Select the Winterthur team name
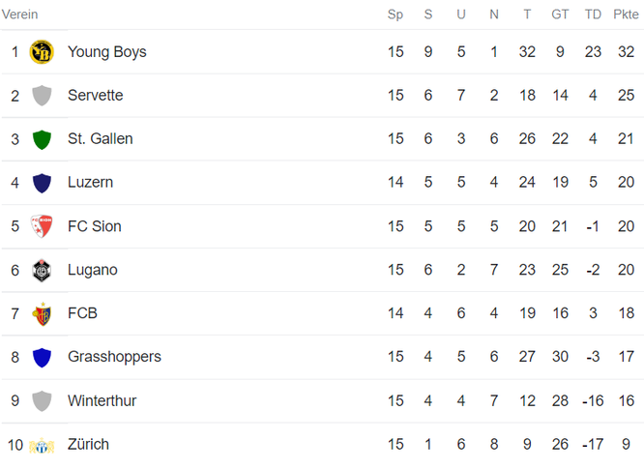Viewport: 644px width, 469px height. (102, 401)
